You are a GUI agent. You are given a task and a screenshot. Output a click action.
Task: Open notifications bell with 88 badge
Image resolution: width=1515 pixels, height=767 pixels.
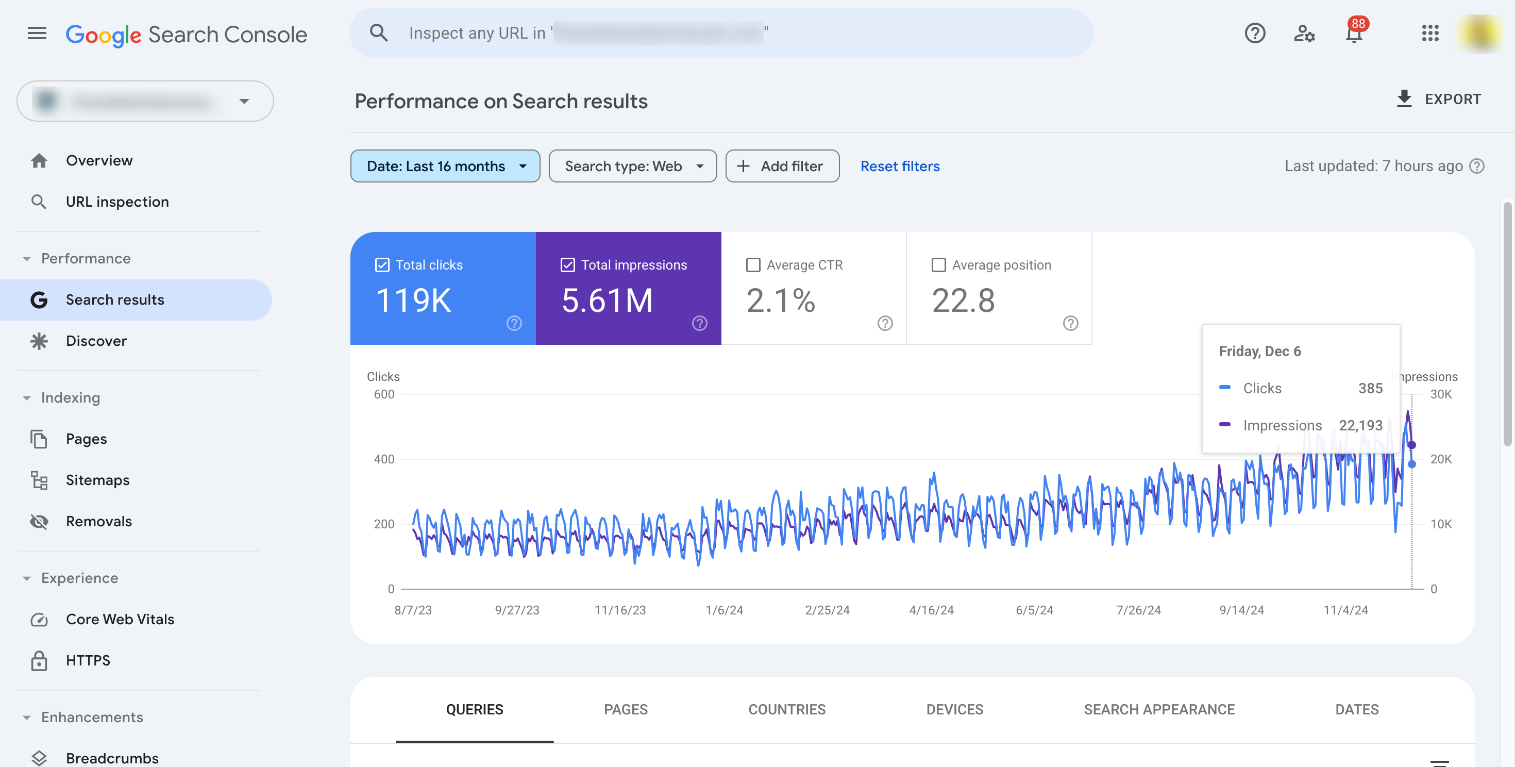(x=1354, y=34)
